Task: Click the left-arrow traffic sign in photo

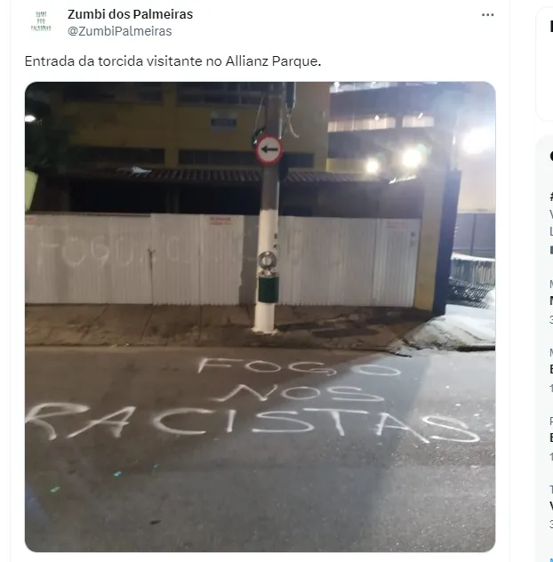Action: coord(269,149)
